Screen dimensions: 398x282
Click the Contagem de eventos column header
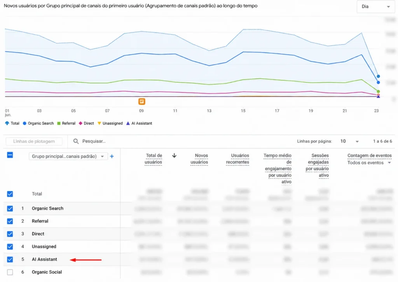pos(369,156)
